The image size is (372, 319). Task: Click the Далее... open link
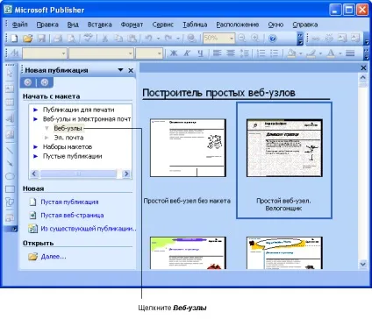click(54, 257)
